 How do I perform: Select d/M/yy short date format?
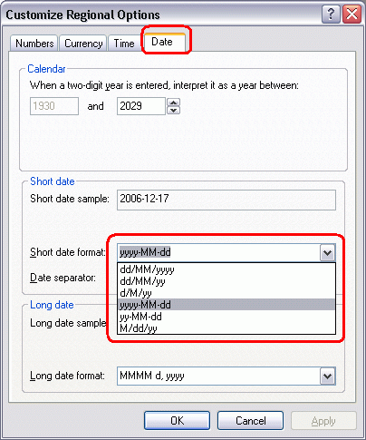226,293
